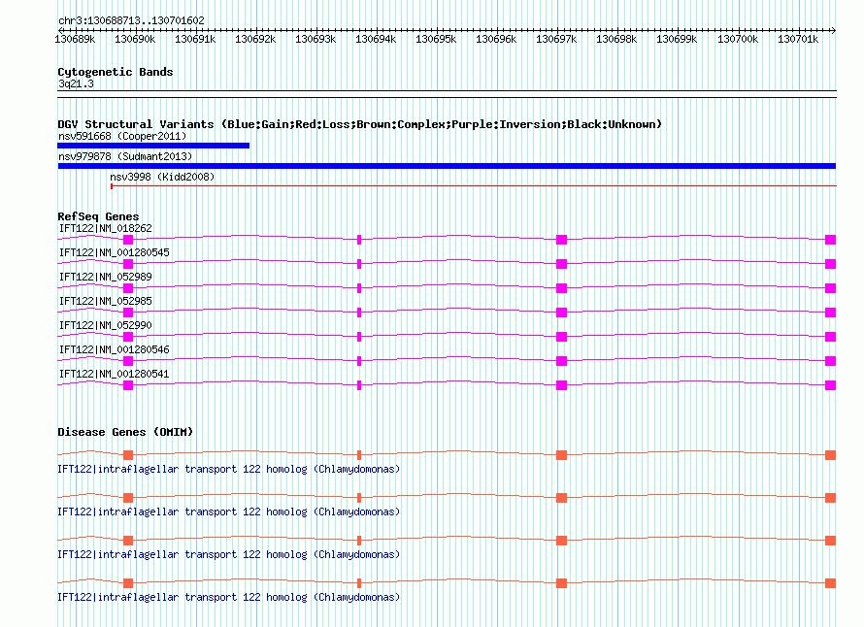The width and height of the screenshot is (864, 627).
Task: Click the RefSeq Genes track title
Action: click(x=98, y=216)
